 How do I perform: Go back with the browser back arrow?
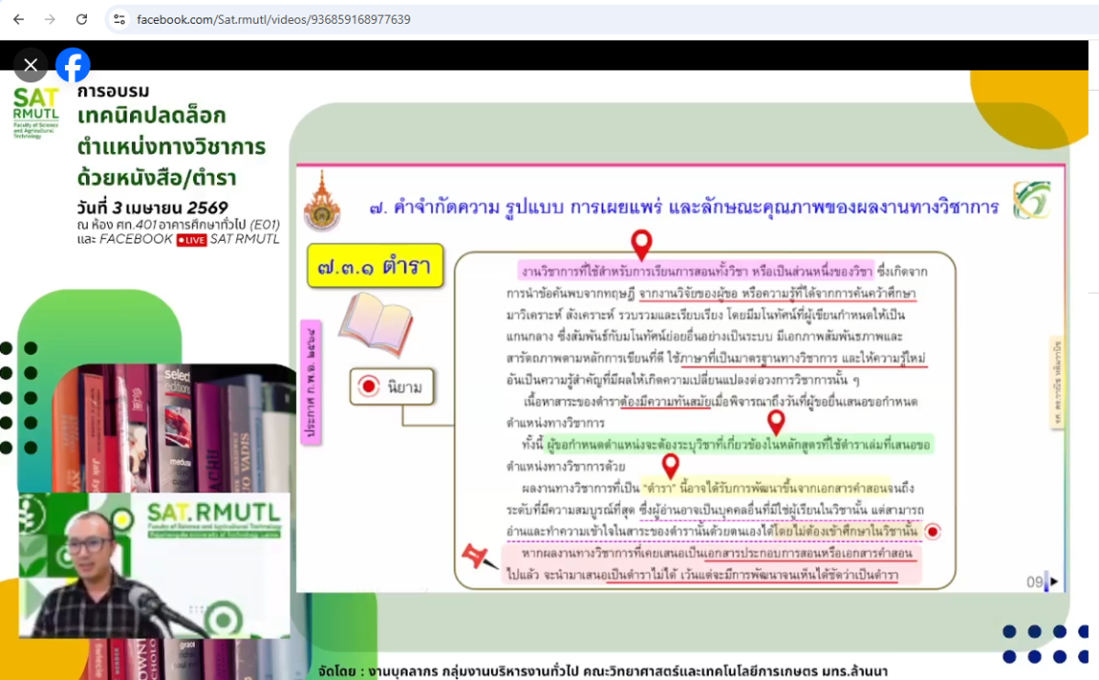pyautogui.click(x=18, y=19)
